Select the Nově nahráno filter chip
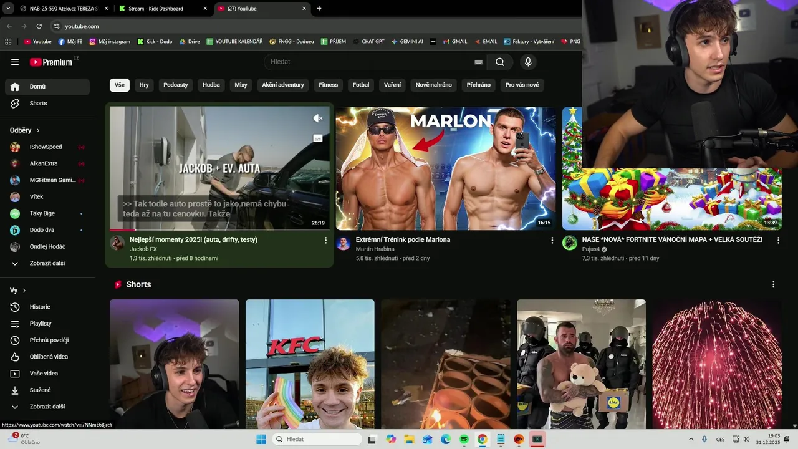 (x=434, y=85)
